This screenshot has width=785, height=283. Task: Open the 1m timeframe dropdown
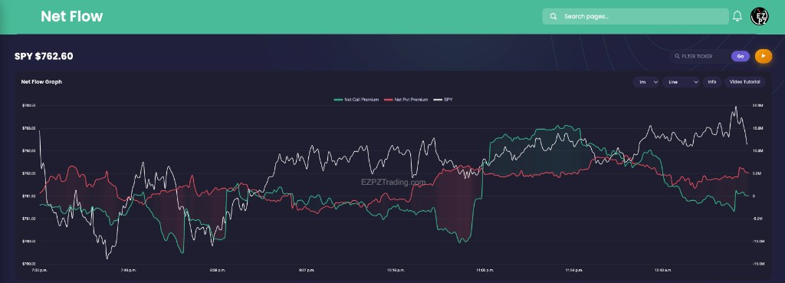tap(645, 81)
